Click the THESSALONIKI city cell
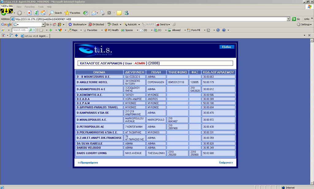This screenshot has width=314, height=189. click(156, 153)
